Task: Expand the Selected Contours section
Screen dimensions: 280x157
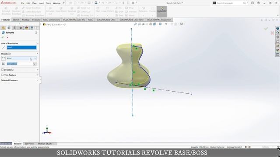Action: coord(37,80)
